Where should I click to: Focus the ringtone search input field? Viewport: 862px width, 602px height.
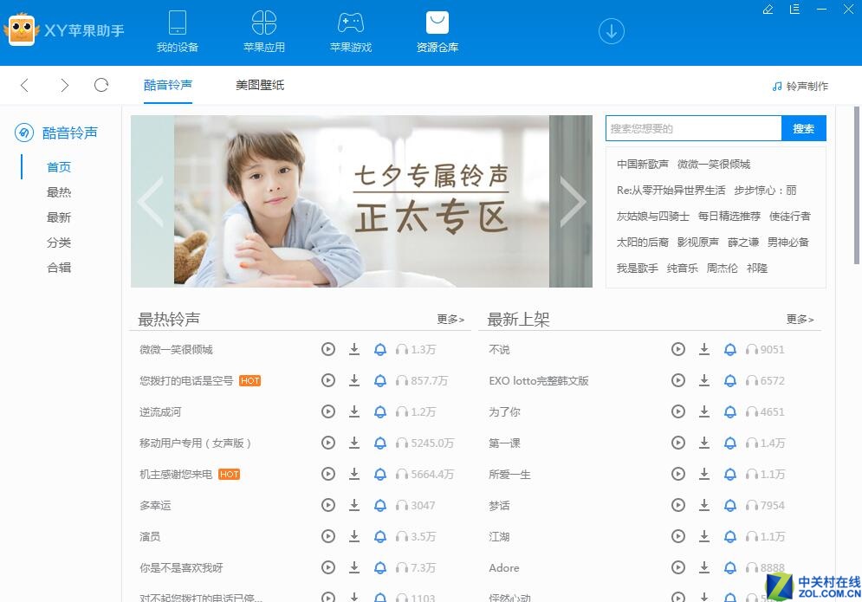[x=694, y=128]
